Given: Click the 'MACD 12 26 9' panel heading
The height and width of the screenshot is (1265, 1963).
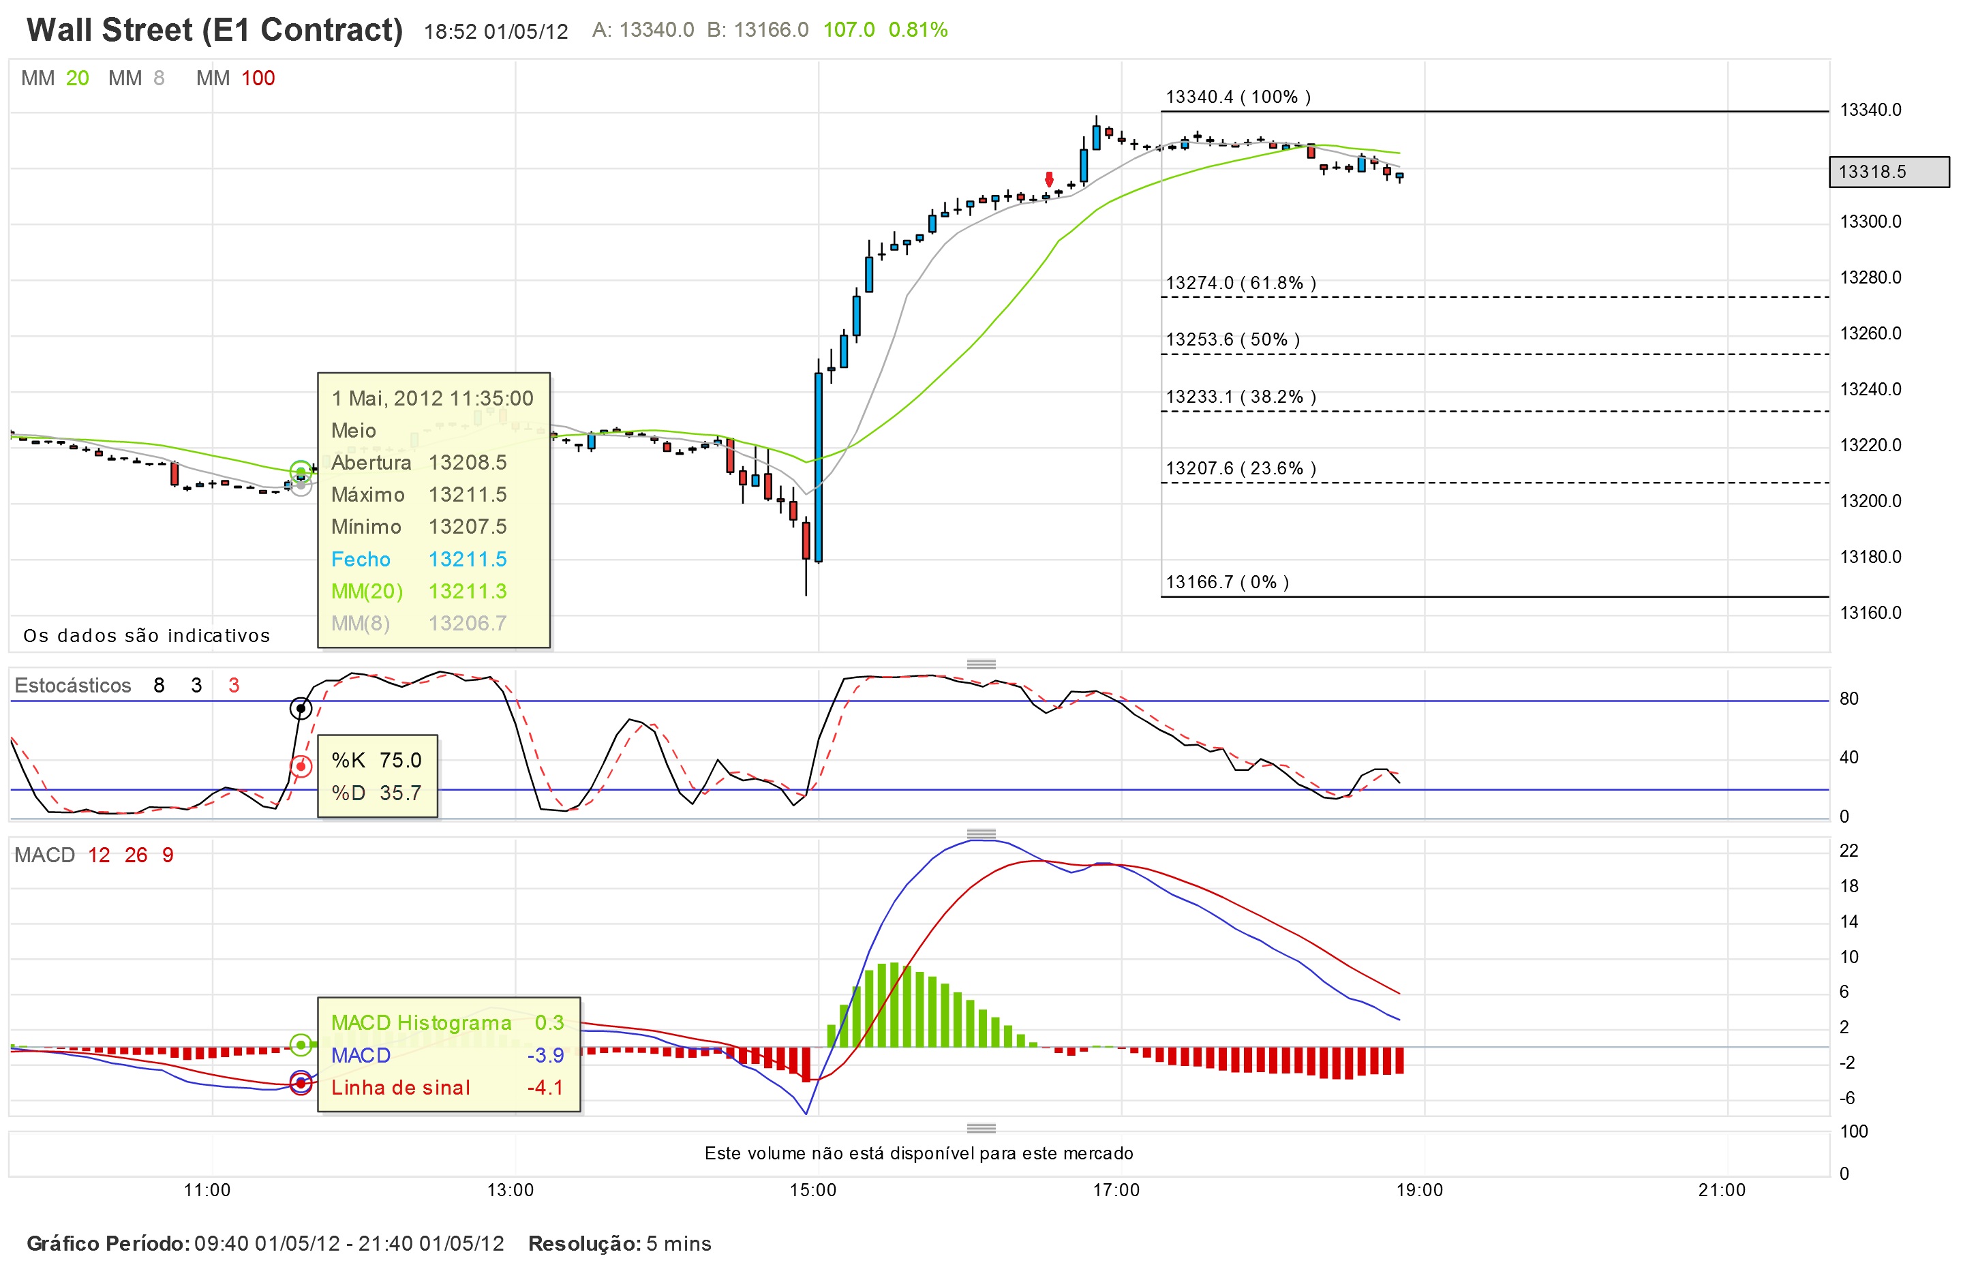Looking at the screenshot, I should pyautogui.click(x=95, y=855).
